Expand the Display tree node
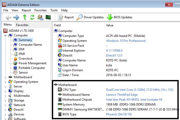 tap(5, 91)
